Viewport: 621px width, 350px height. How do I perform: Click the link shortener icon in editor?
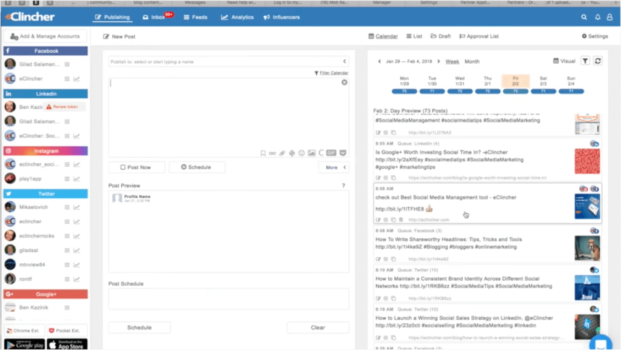coord(272,153)
